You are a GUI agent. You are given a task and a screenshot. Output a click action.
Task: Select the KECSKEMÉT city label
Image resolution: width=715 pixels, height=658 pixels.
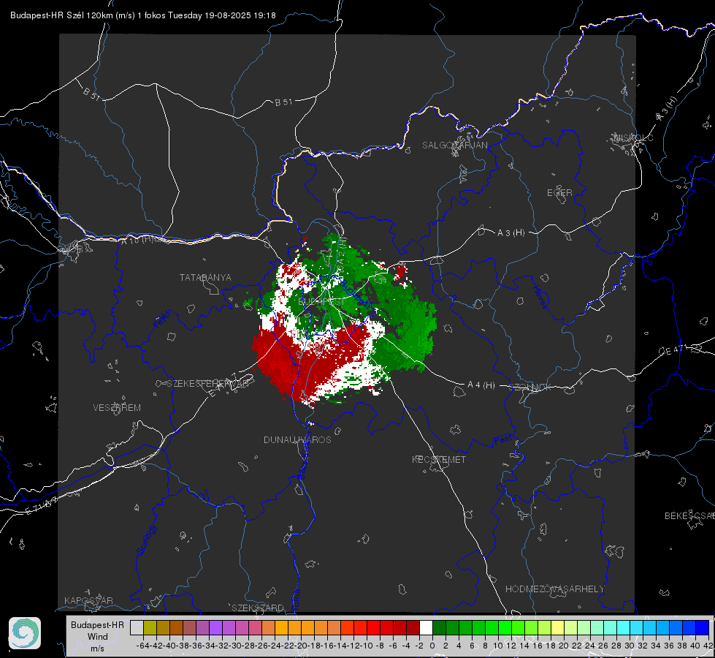tap(439, 459)
